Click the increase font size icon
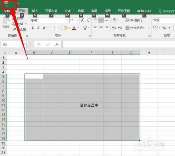 82,20
